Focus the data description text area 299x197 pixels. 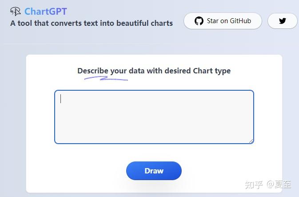click(x=154, y=117)
